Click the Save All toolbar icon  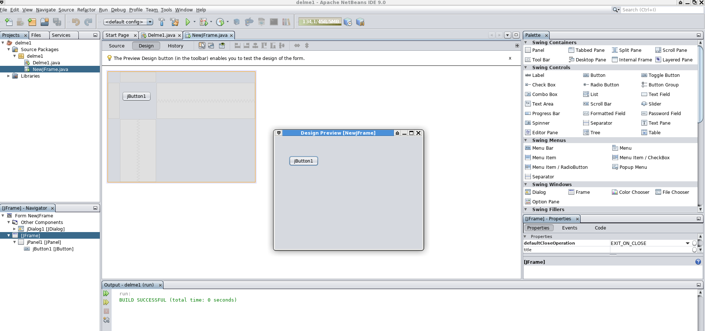(57, 22)
